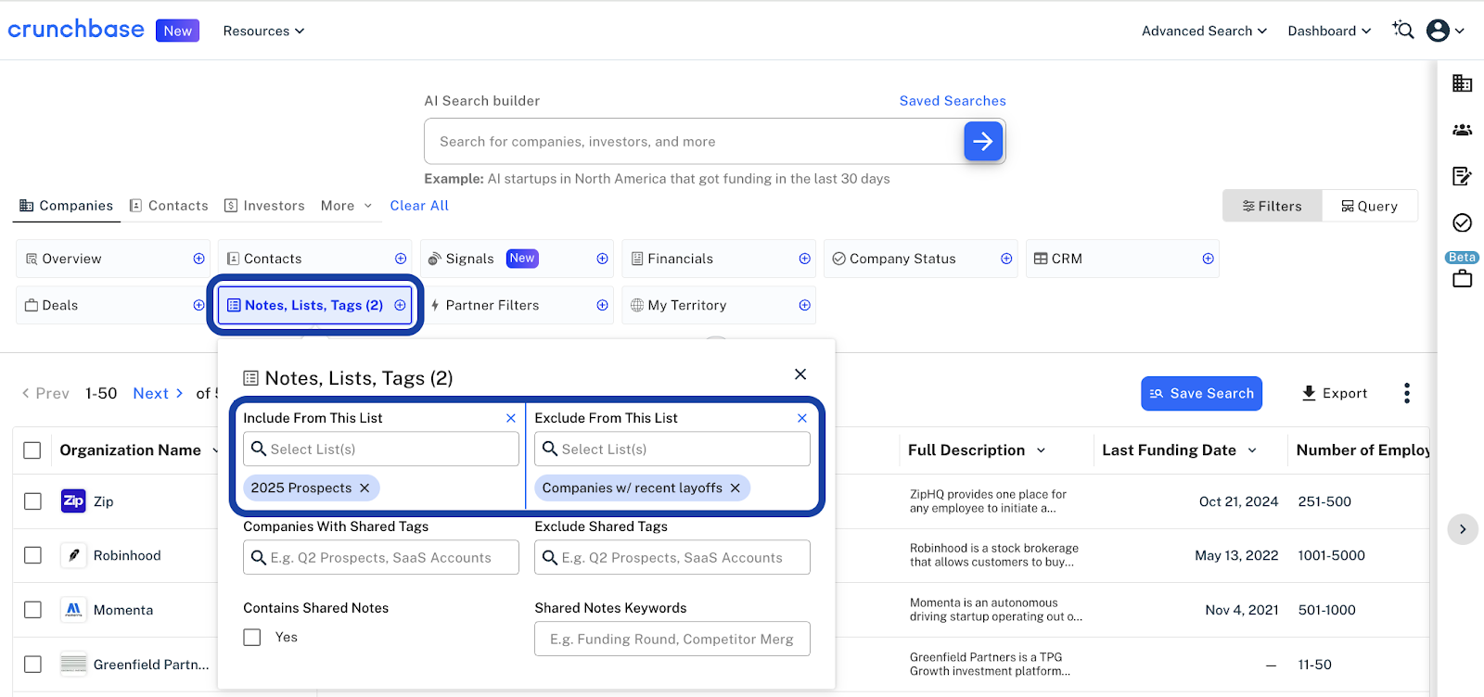This screenshot has height=697, width=1484.
Task: Click Companies With Shared Tags input
Action: point(381,558)
